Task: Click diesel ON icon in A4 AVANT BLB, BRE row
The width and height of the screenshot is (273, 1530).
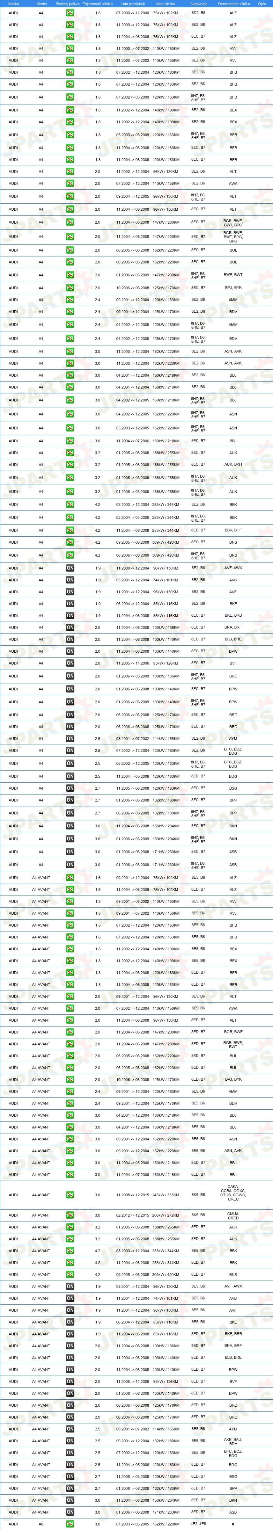Action: tap(70, 1358)
